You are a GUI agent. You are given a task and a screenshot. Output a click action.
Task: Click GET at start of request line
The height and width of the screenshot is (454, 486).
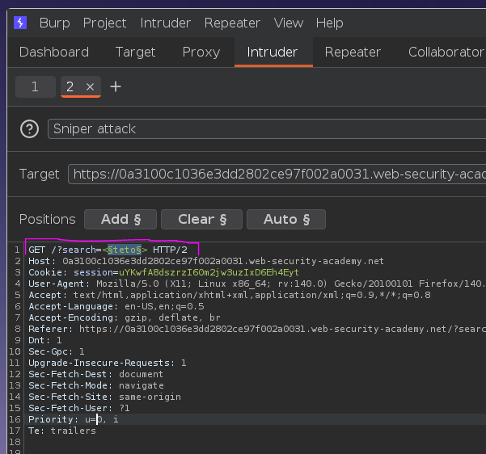pyautogui.click(x=36, y=250)
